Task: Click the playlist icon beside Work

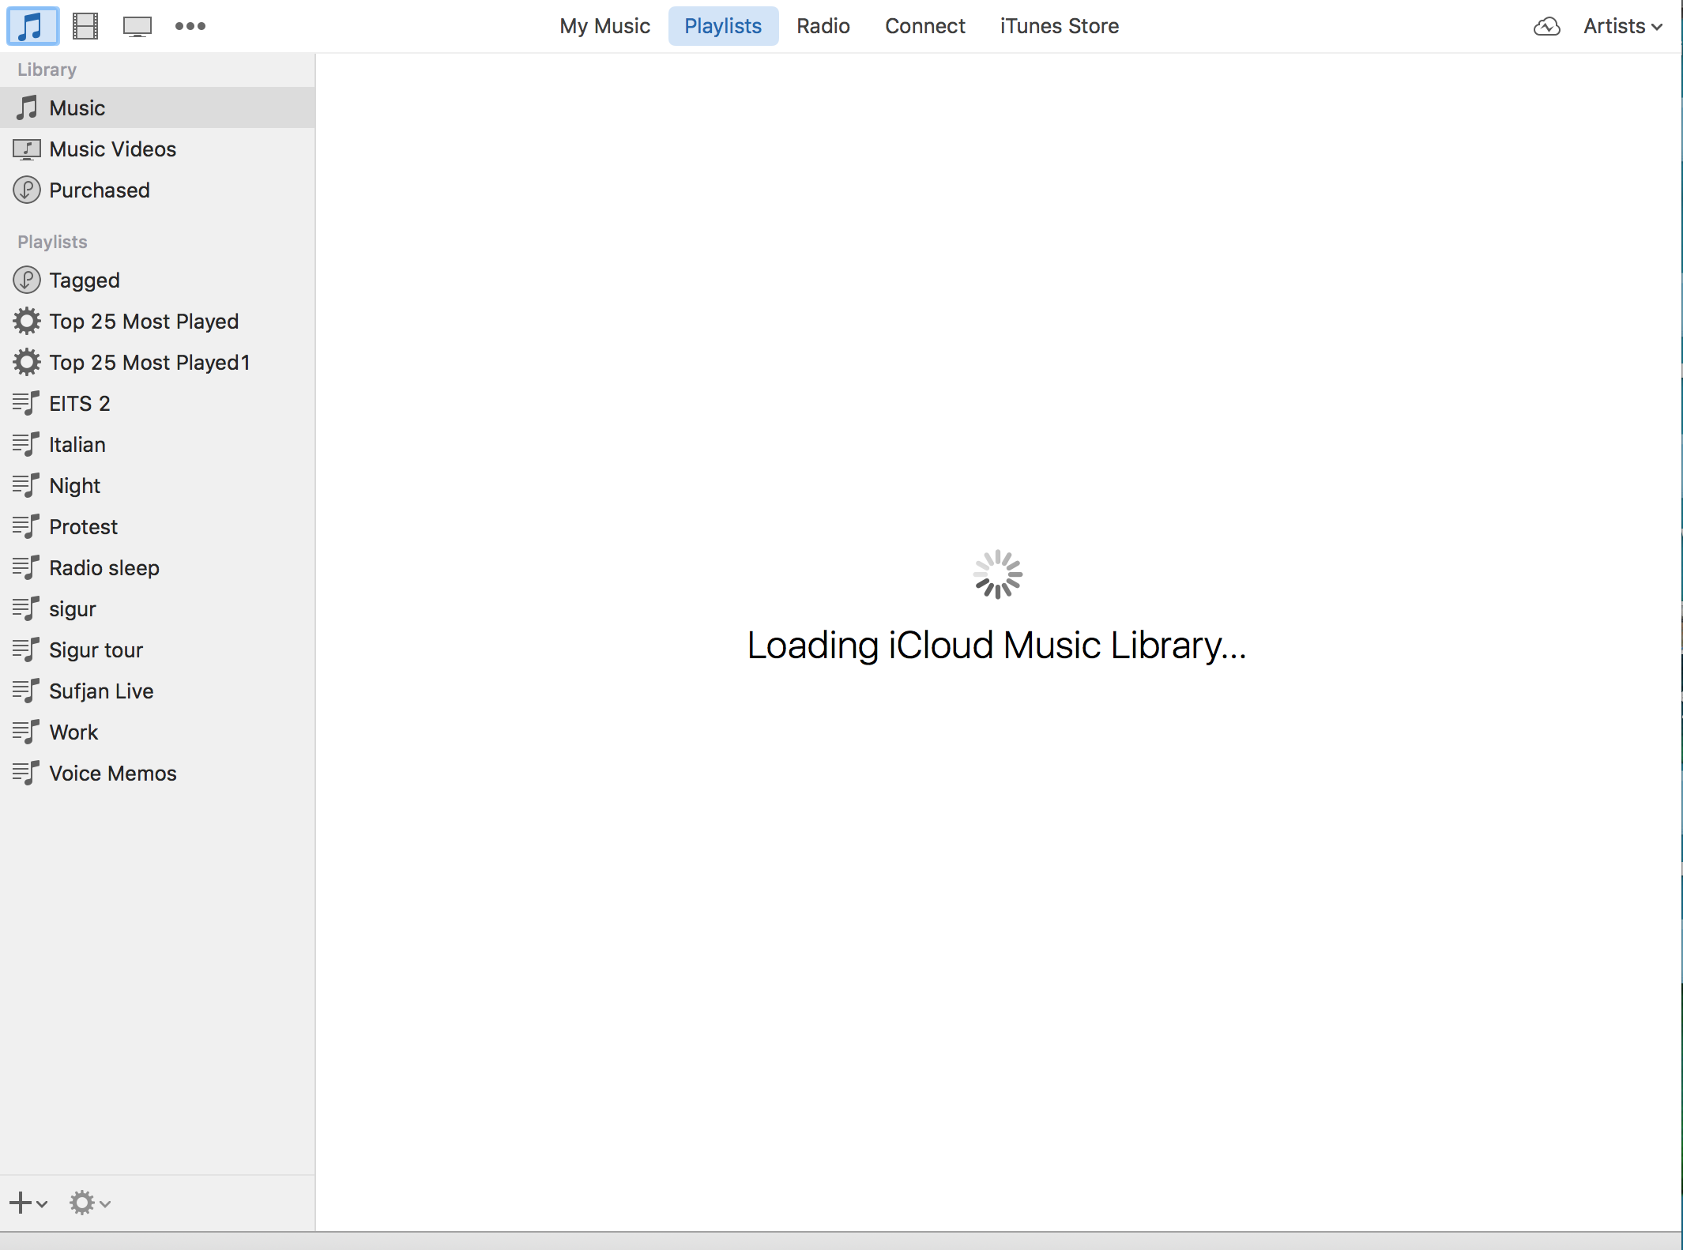Action: (26, 732)
